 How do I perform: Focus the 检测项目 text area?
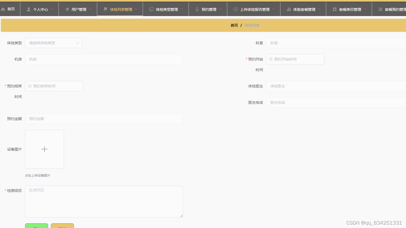(x=104, y=202)
